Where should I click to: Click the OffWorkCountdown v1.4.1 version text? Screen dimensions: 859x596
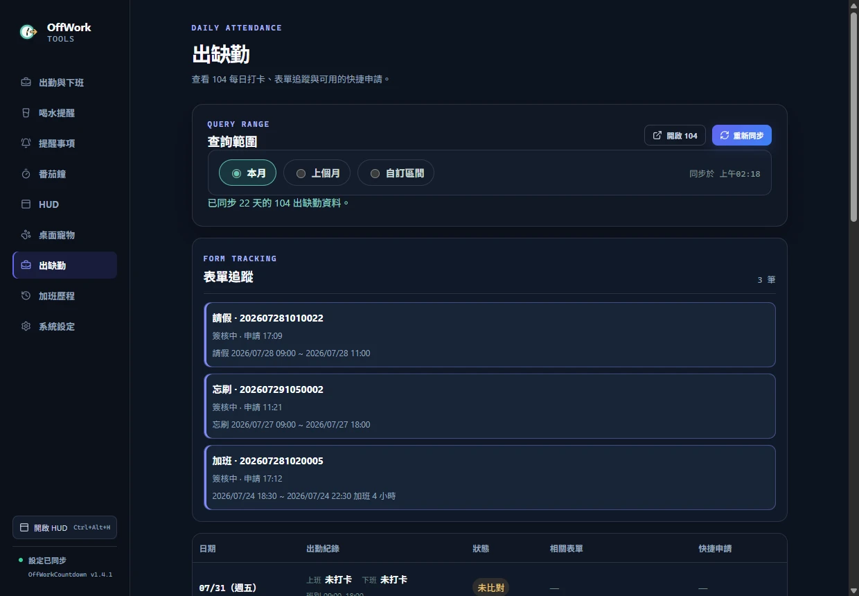70,575
